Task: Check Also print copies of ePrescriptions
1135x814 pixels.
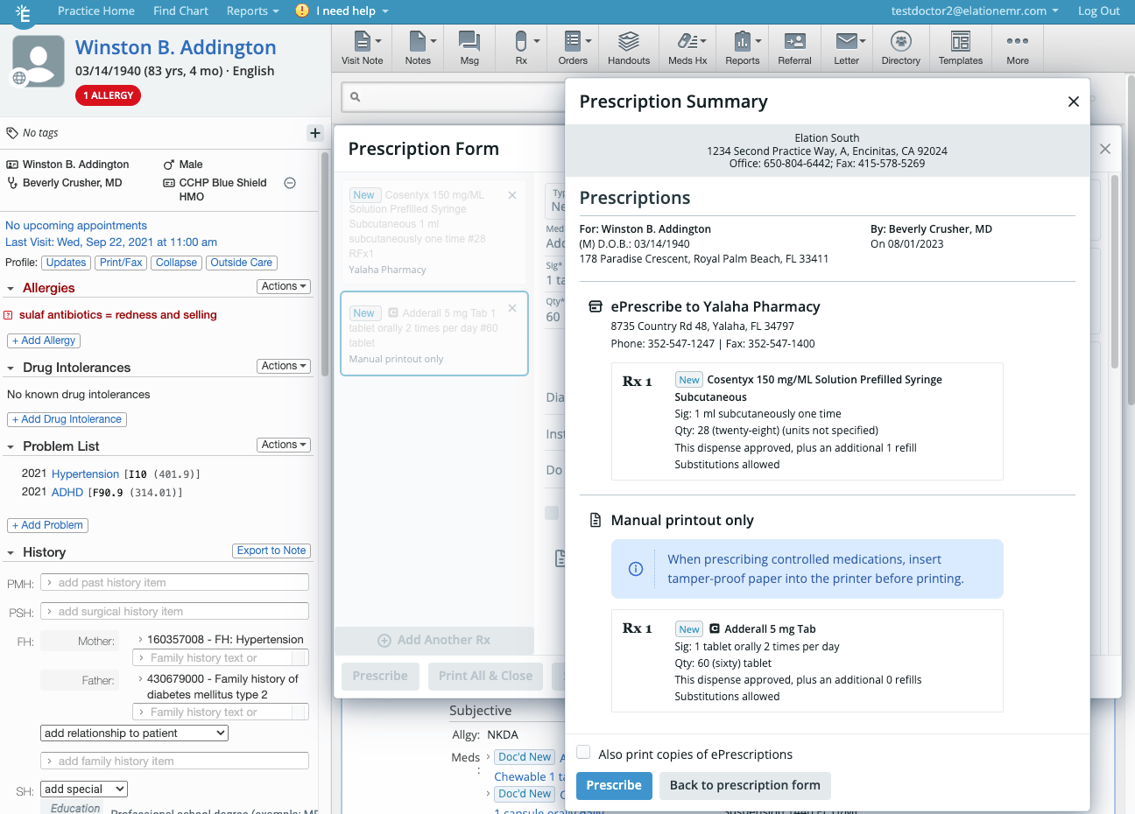Action: pyautogui.click(x=583, y=753)
